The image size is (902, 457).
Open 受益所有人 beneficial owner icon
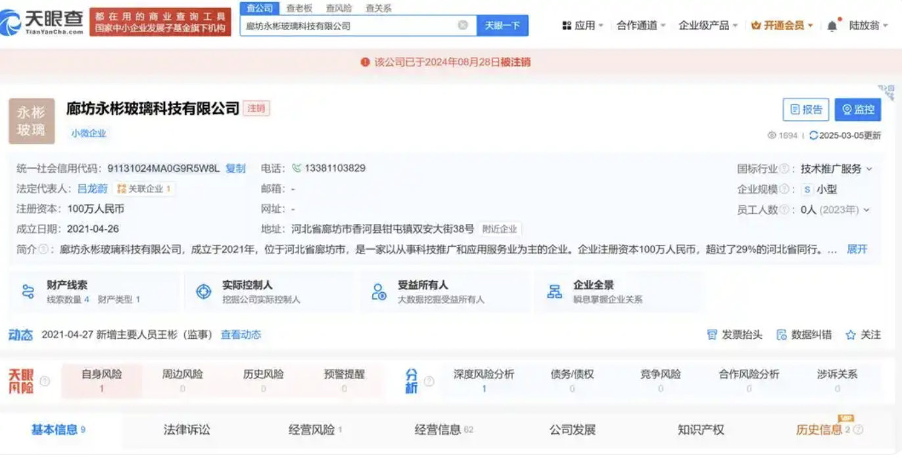coord(379,292)
